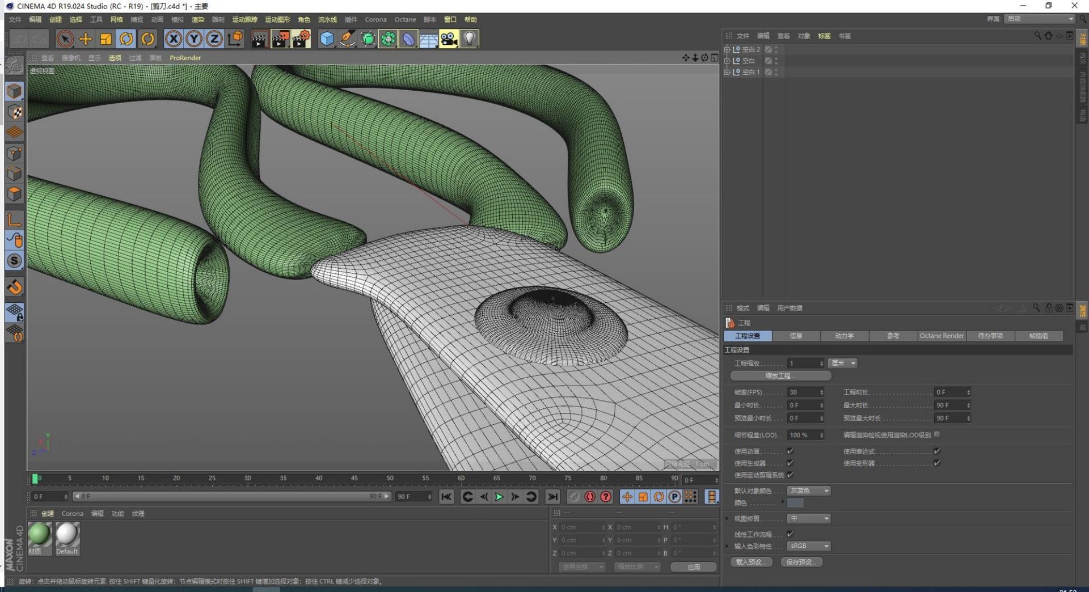Toggle the X axis lock icon
Screen dimensions: 1089x592
pyautogui.click(x=174, y=39)
